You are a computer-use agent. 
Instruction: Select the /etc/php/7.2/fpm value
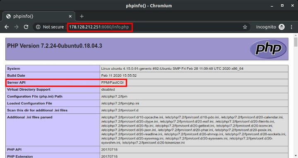[x=114, y=97]
